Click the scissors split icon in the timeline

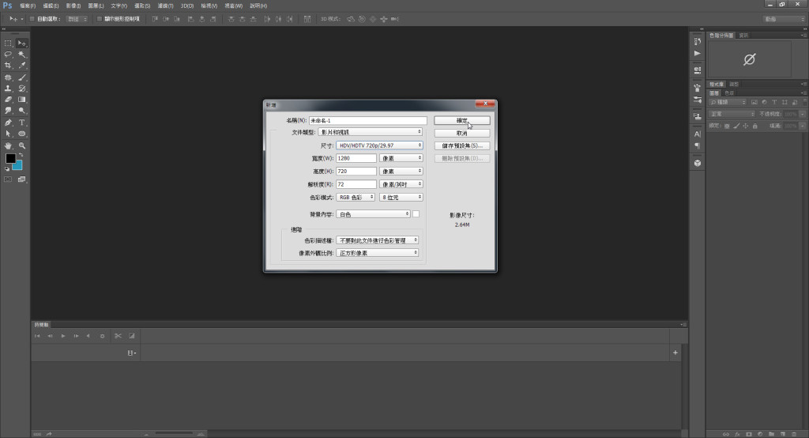pyautogui.click(x=117, y=336)
